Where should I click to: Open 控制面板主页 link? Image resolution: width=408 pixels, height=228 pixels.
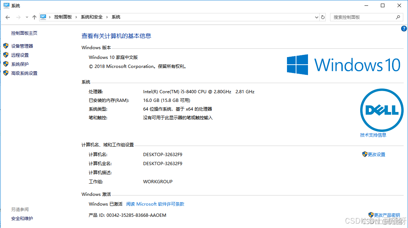(24, 33)
